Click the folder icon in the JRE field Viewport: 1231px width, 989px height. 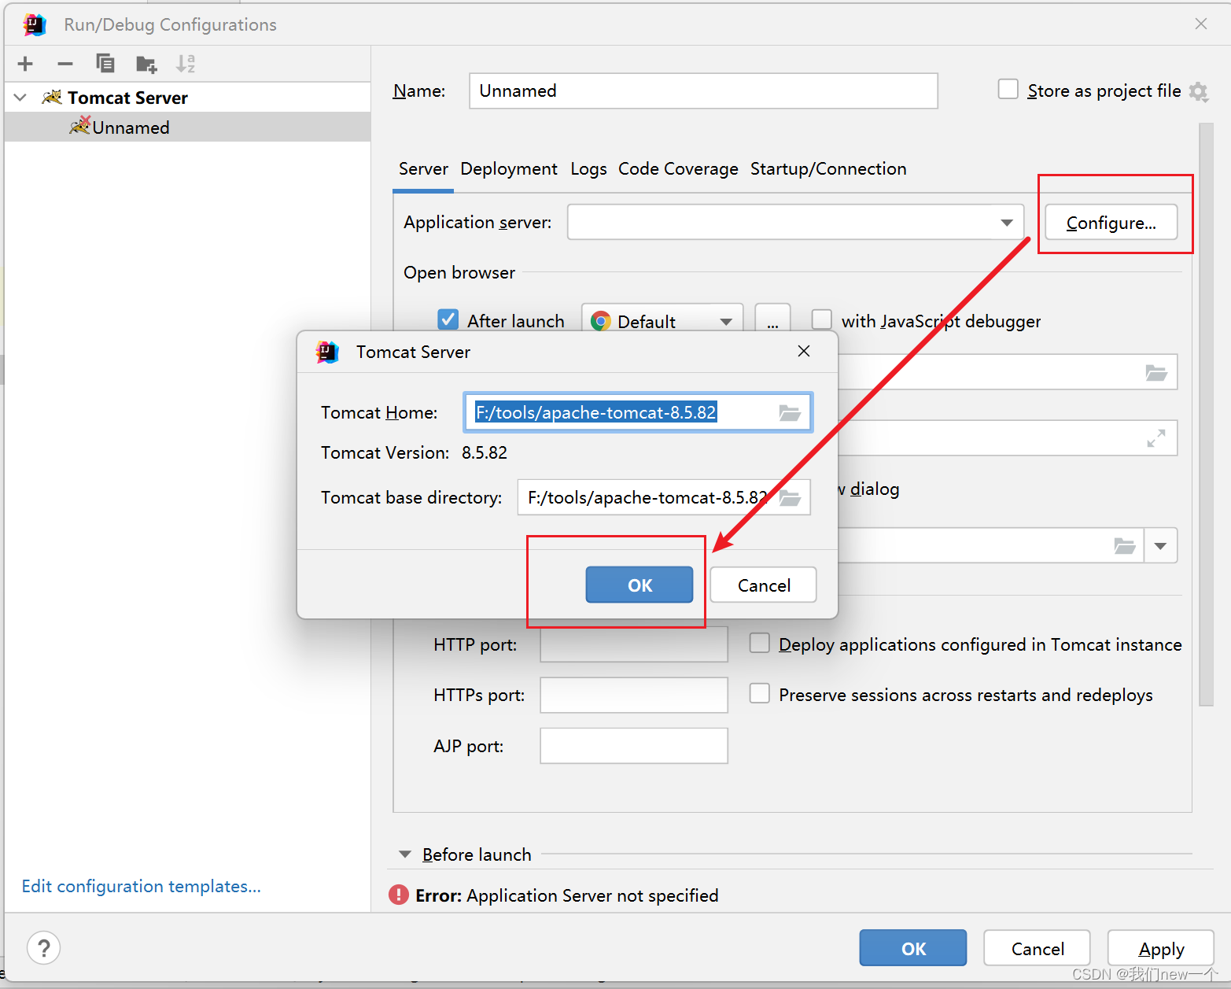(x=1125, y=546)
